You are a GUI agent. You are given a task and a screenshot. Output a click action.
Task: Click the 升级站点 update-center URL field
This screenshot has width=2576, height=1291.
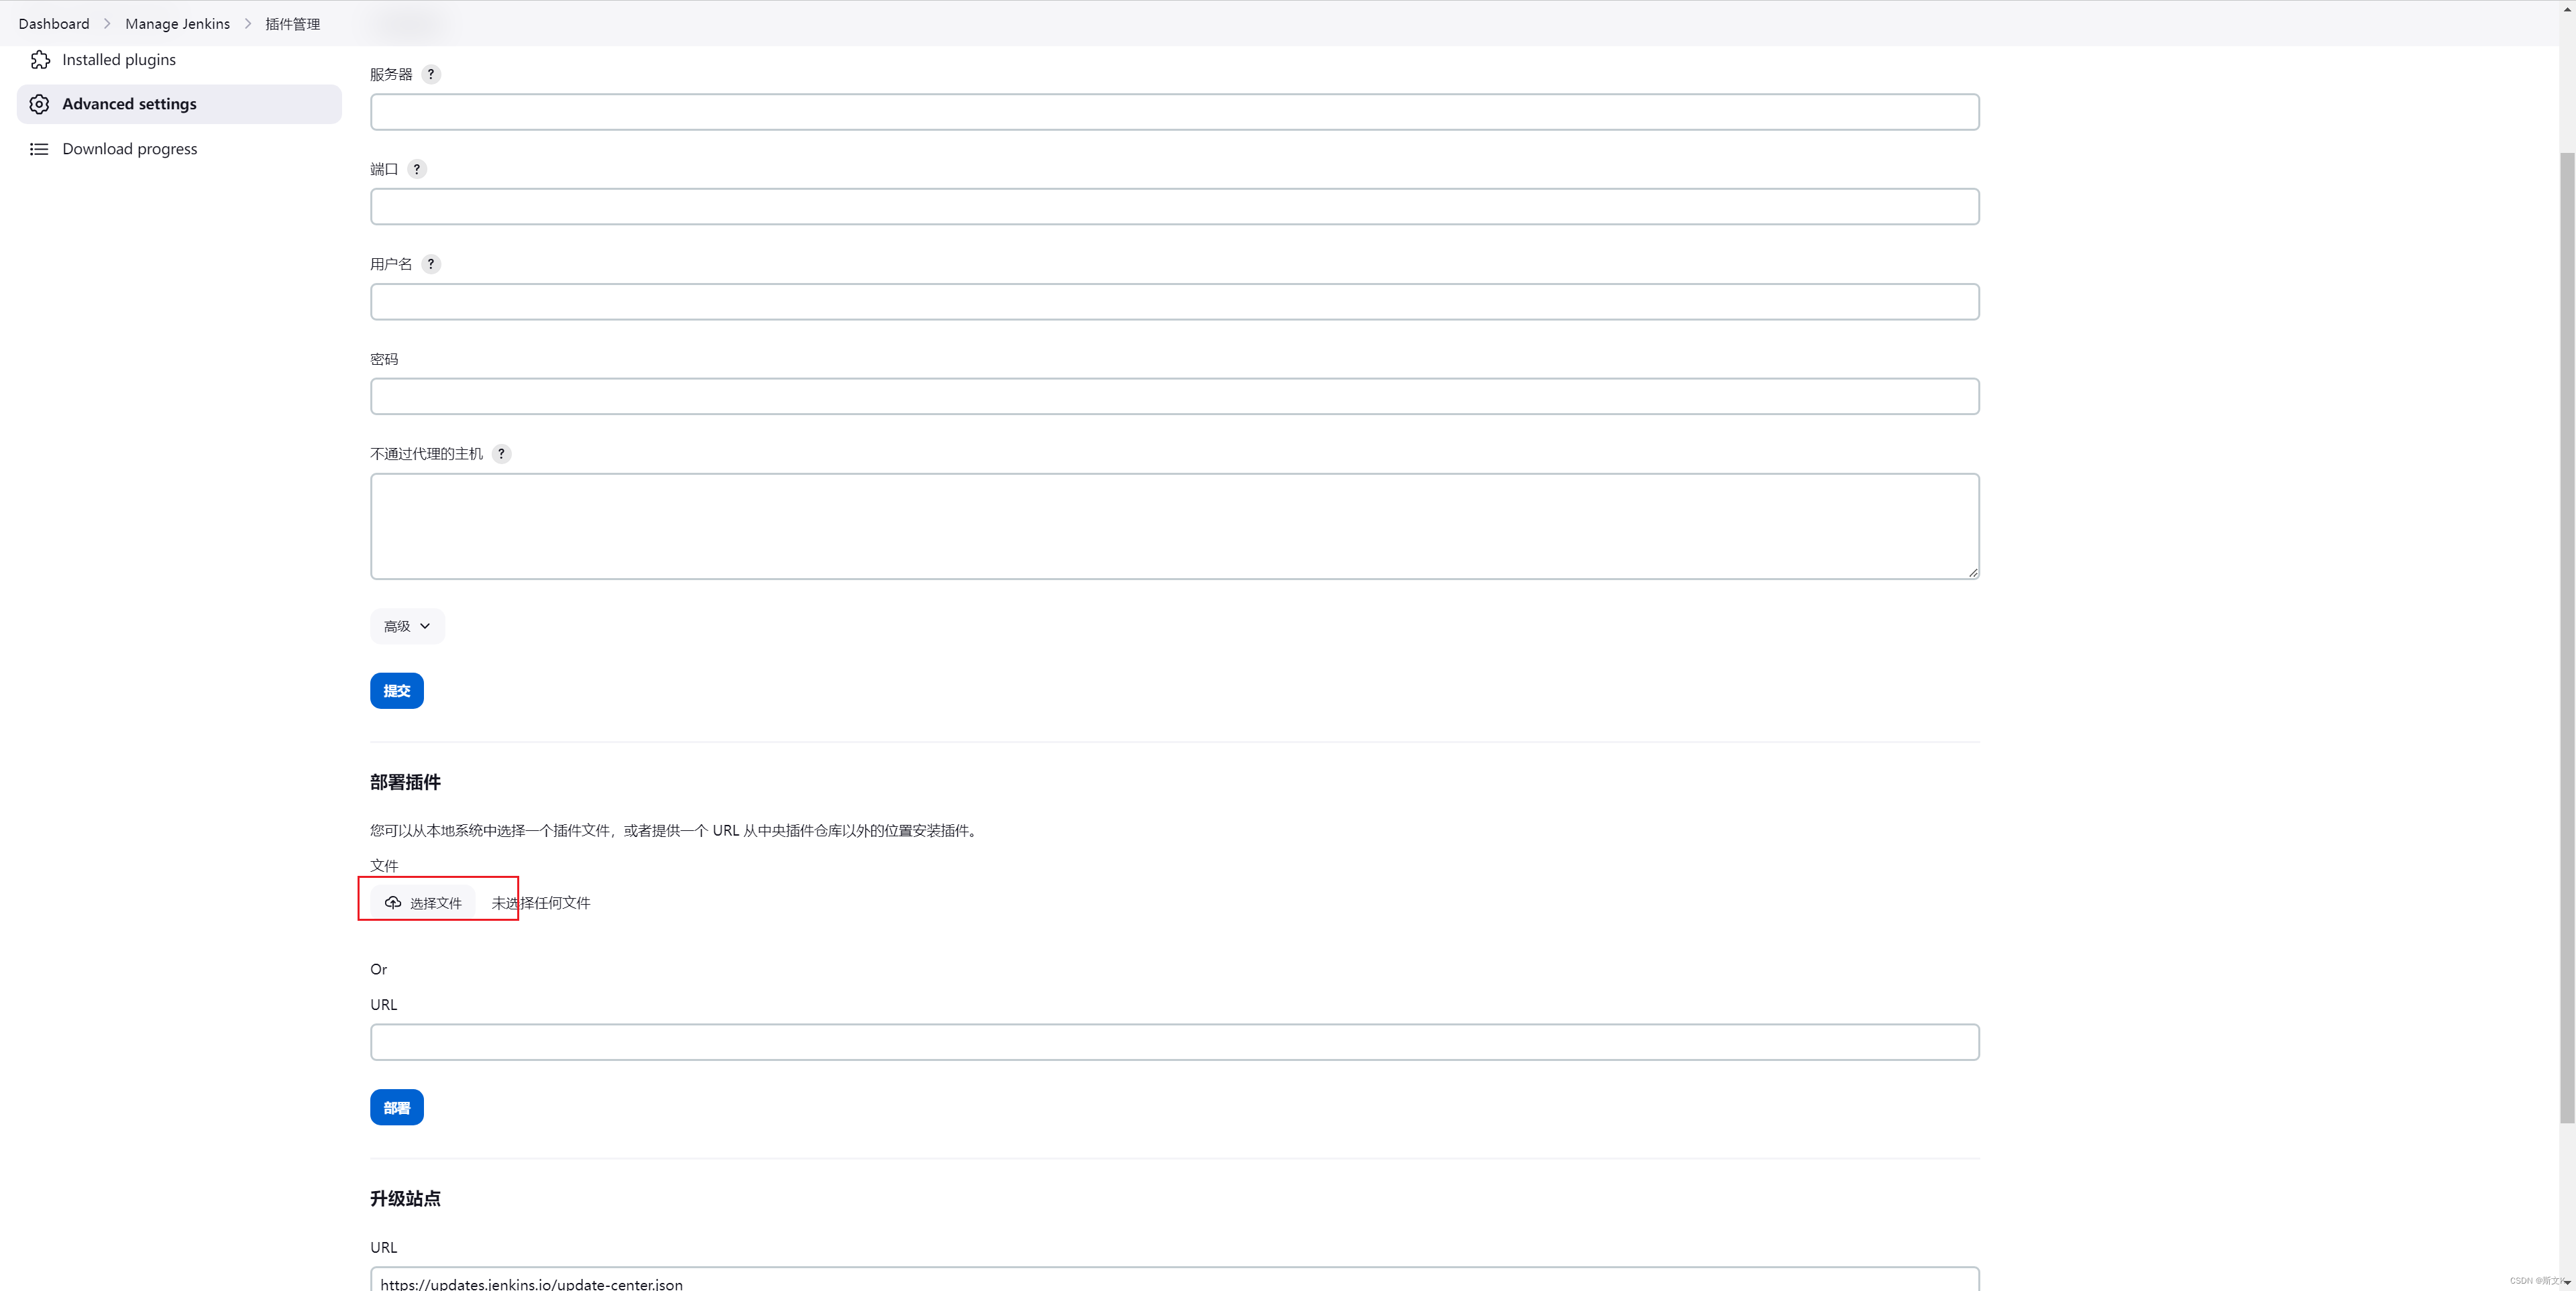1175,1279
